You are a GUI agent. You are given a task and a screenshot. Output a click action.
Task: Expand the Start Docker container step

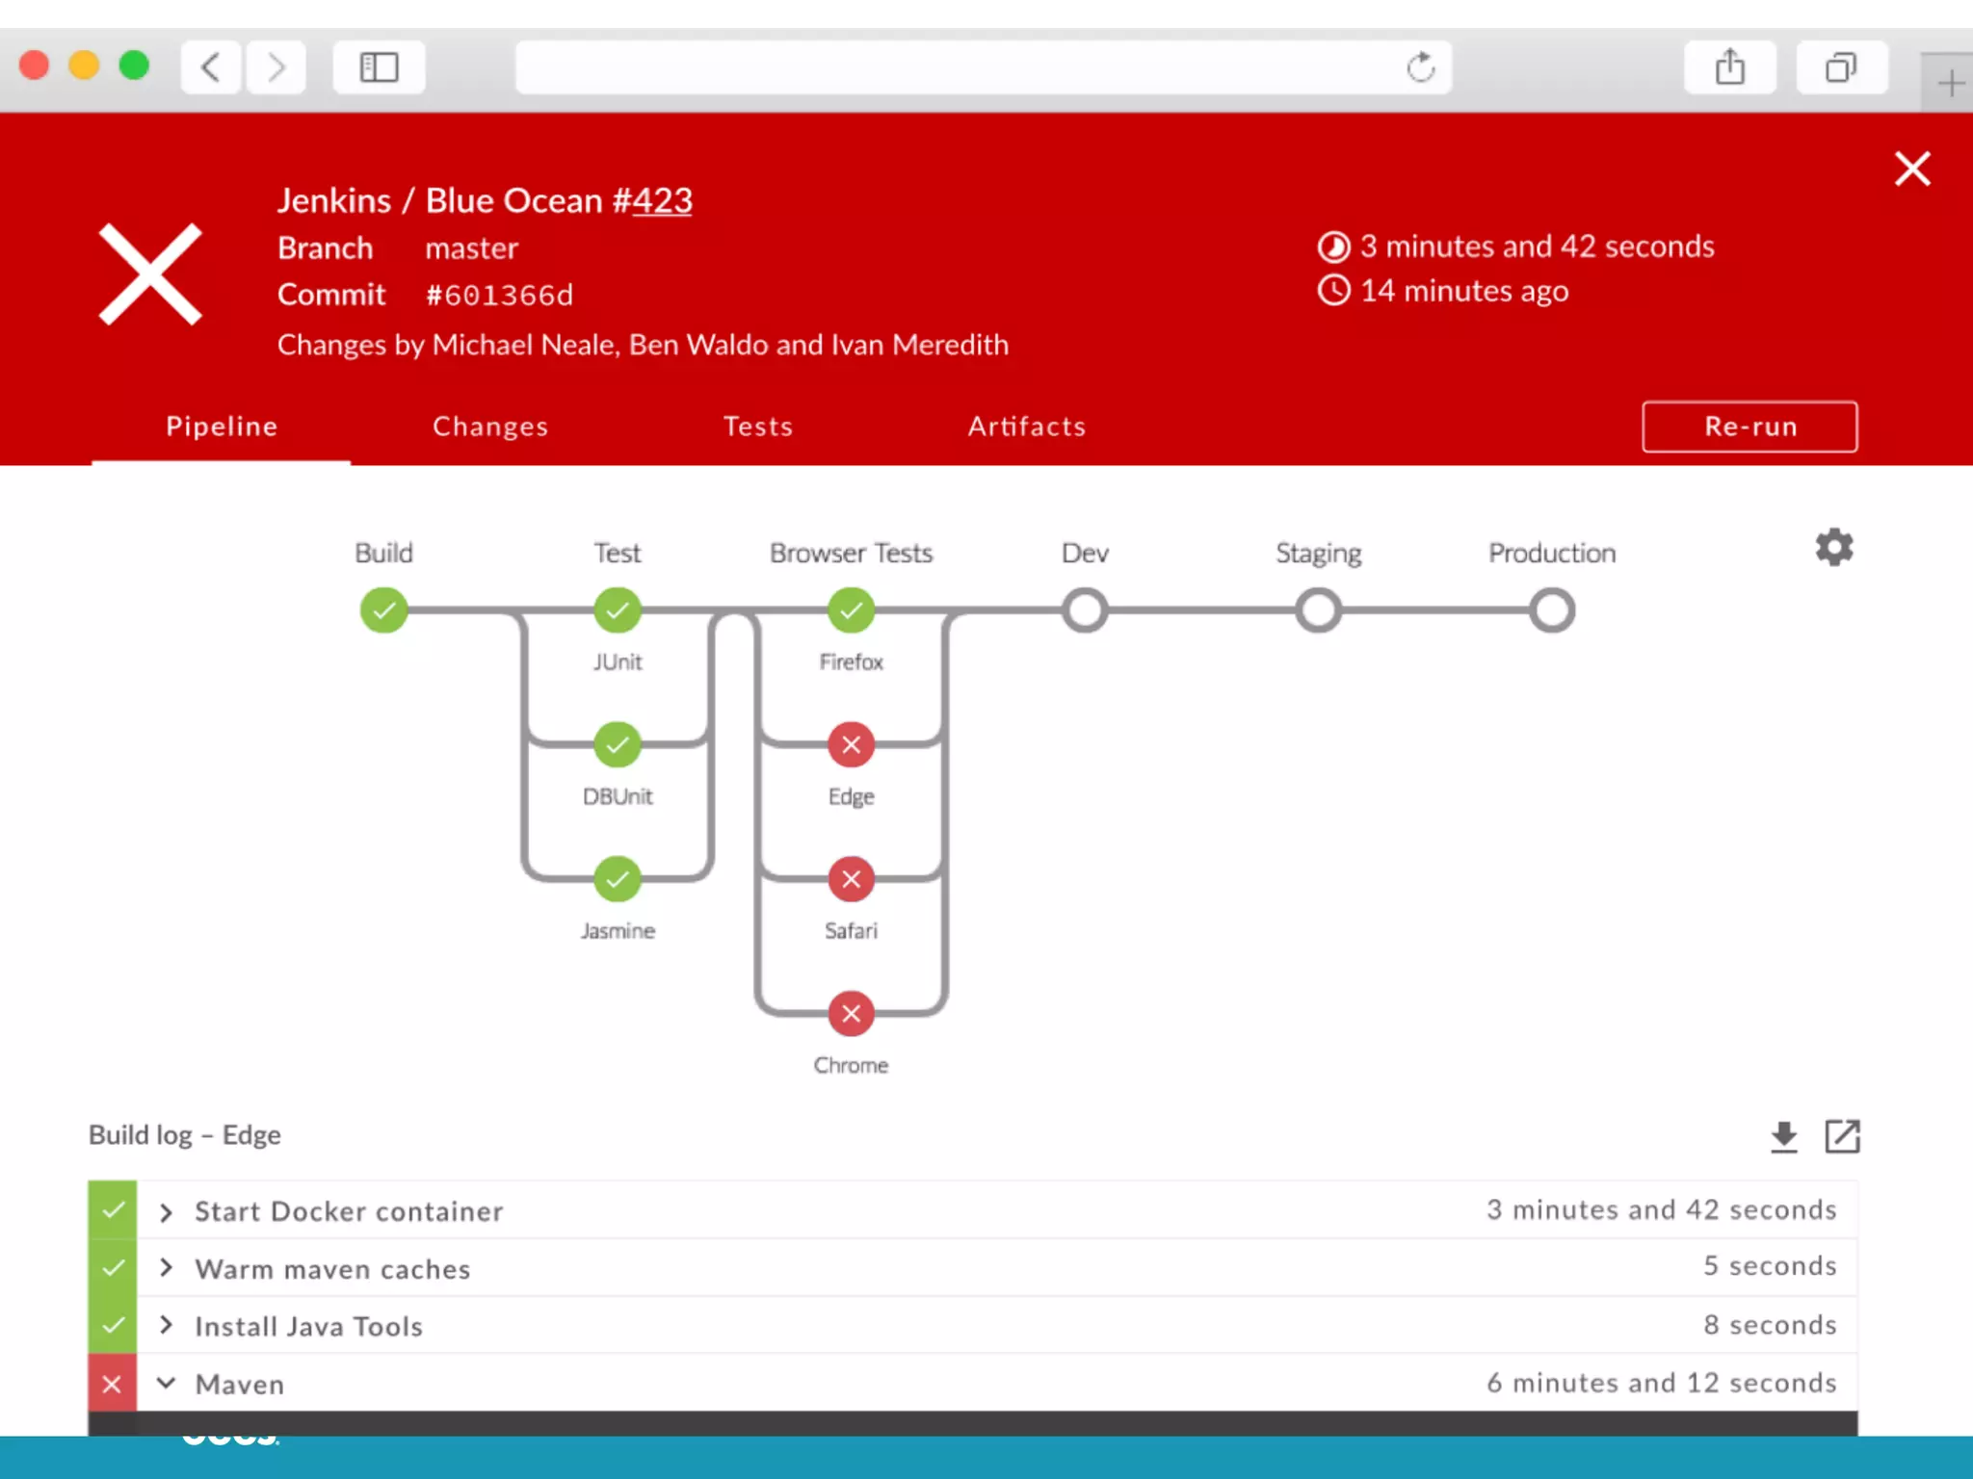click(x=166, y=1211)
